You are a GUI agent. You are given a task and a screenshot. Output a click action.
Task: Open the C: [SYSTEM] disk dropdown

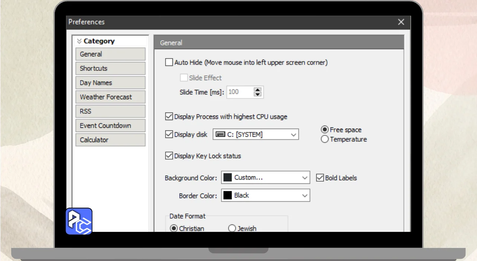pyautogui.click(x=294, y=135)
